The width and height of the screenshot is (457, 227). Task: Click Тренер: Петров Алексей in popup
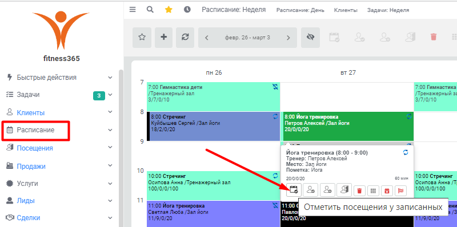[316, 159]
